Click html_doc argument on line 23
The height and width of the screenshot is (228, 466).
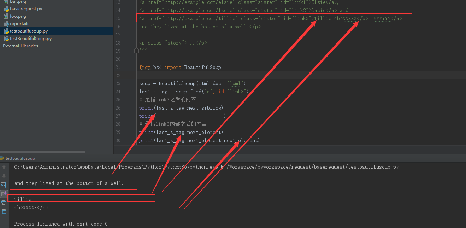point(210,83)
